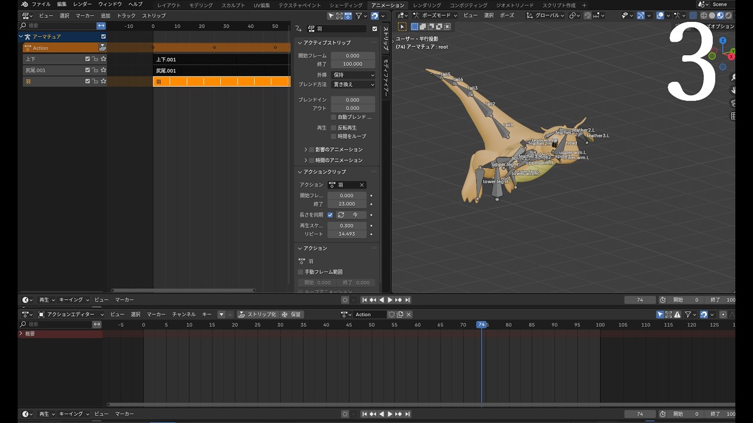
Task: Click the 保留 button in action editor
Action: pyautogui.click(x=292, y=314)
